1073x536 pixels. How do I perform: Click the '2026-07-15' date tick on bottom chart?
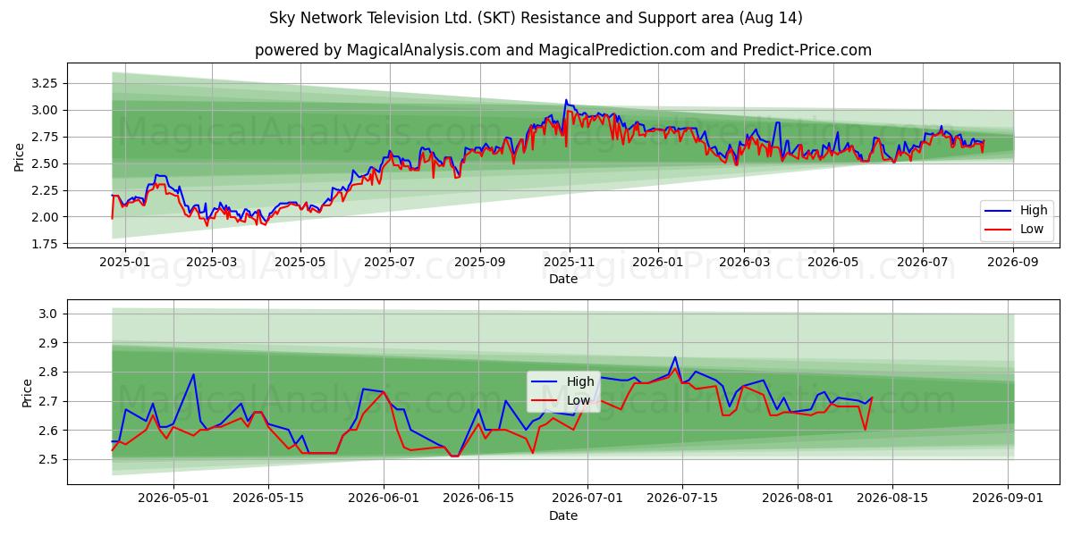coord(682,499)
